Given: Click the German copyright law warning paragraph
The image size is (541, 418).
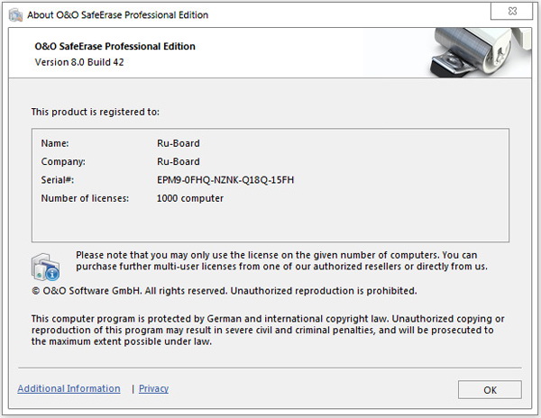Looking at the screenshot, I should 268,330.
